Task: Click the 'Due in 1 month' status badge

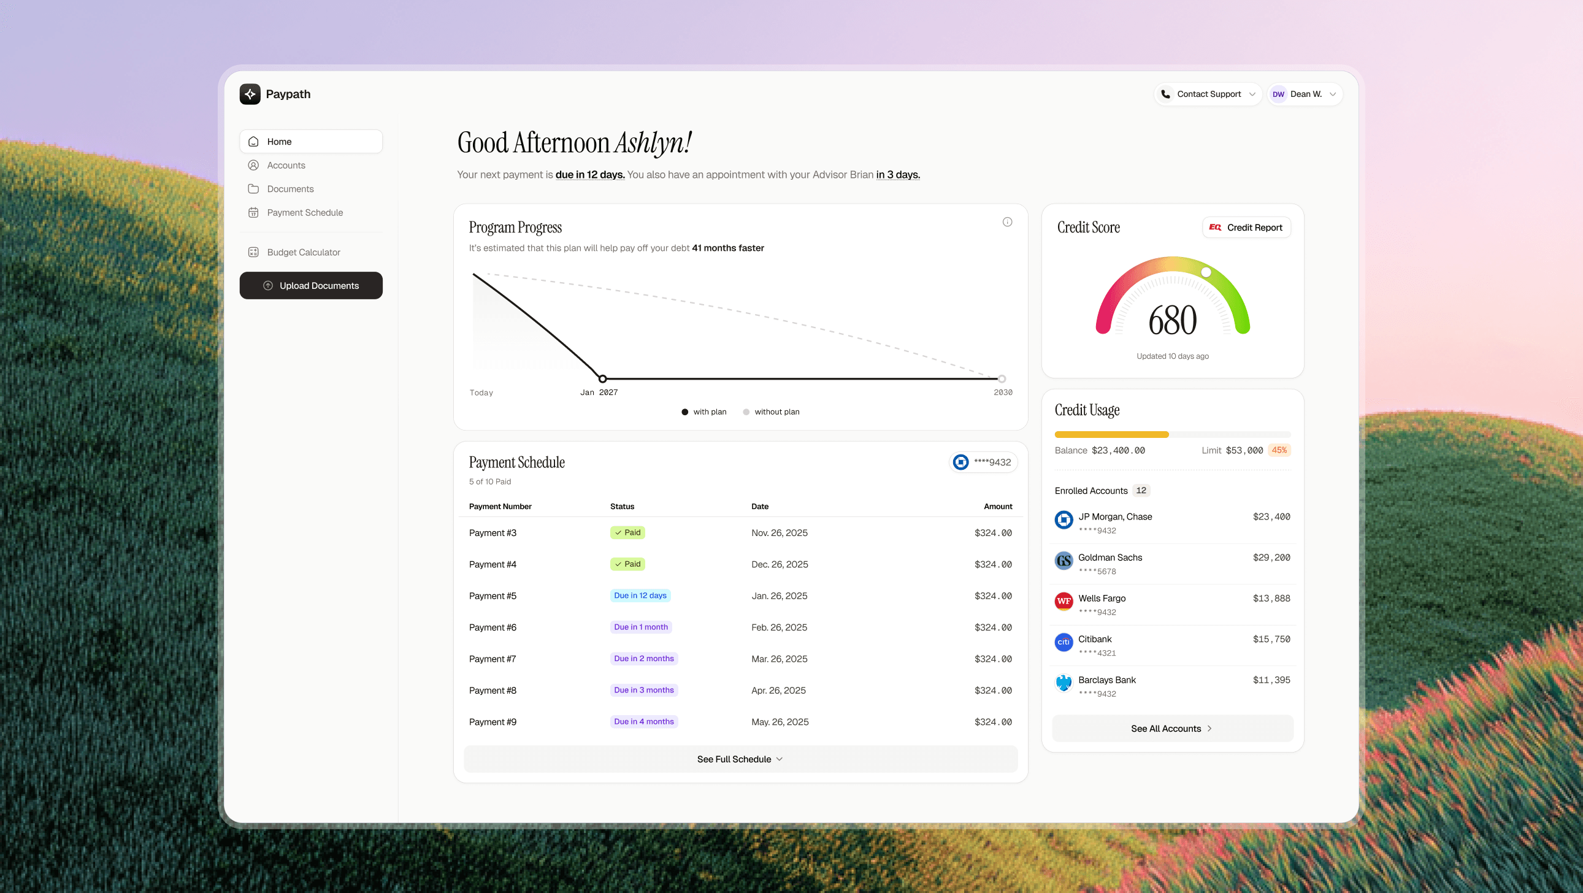Action: (x=641, y=627)
